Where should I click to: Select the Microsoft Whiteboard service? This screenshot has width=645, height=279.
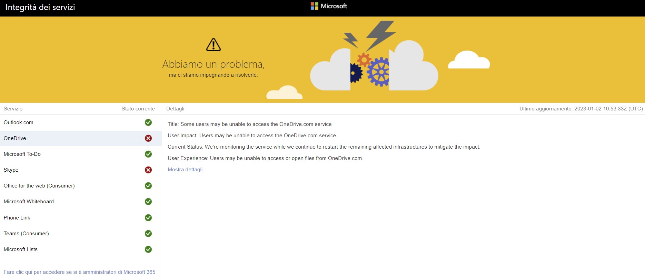pos(29,202)
